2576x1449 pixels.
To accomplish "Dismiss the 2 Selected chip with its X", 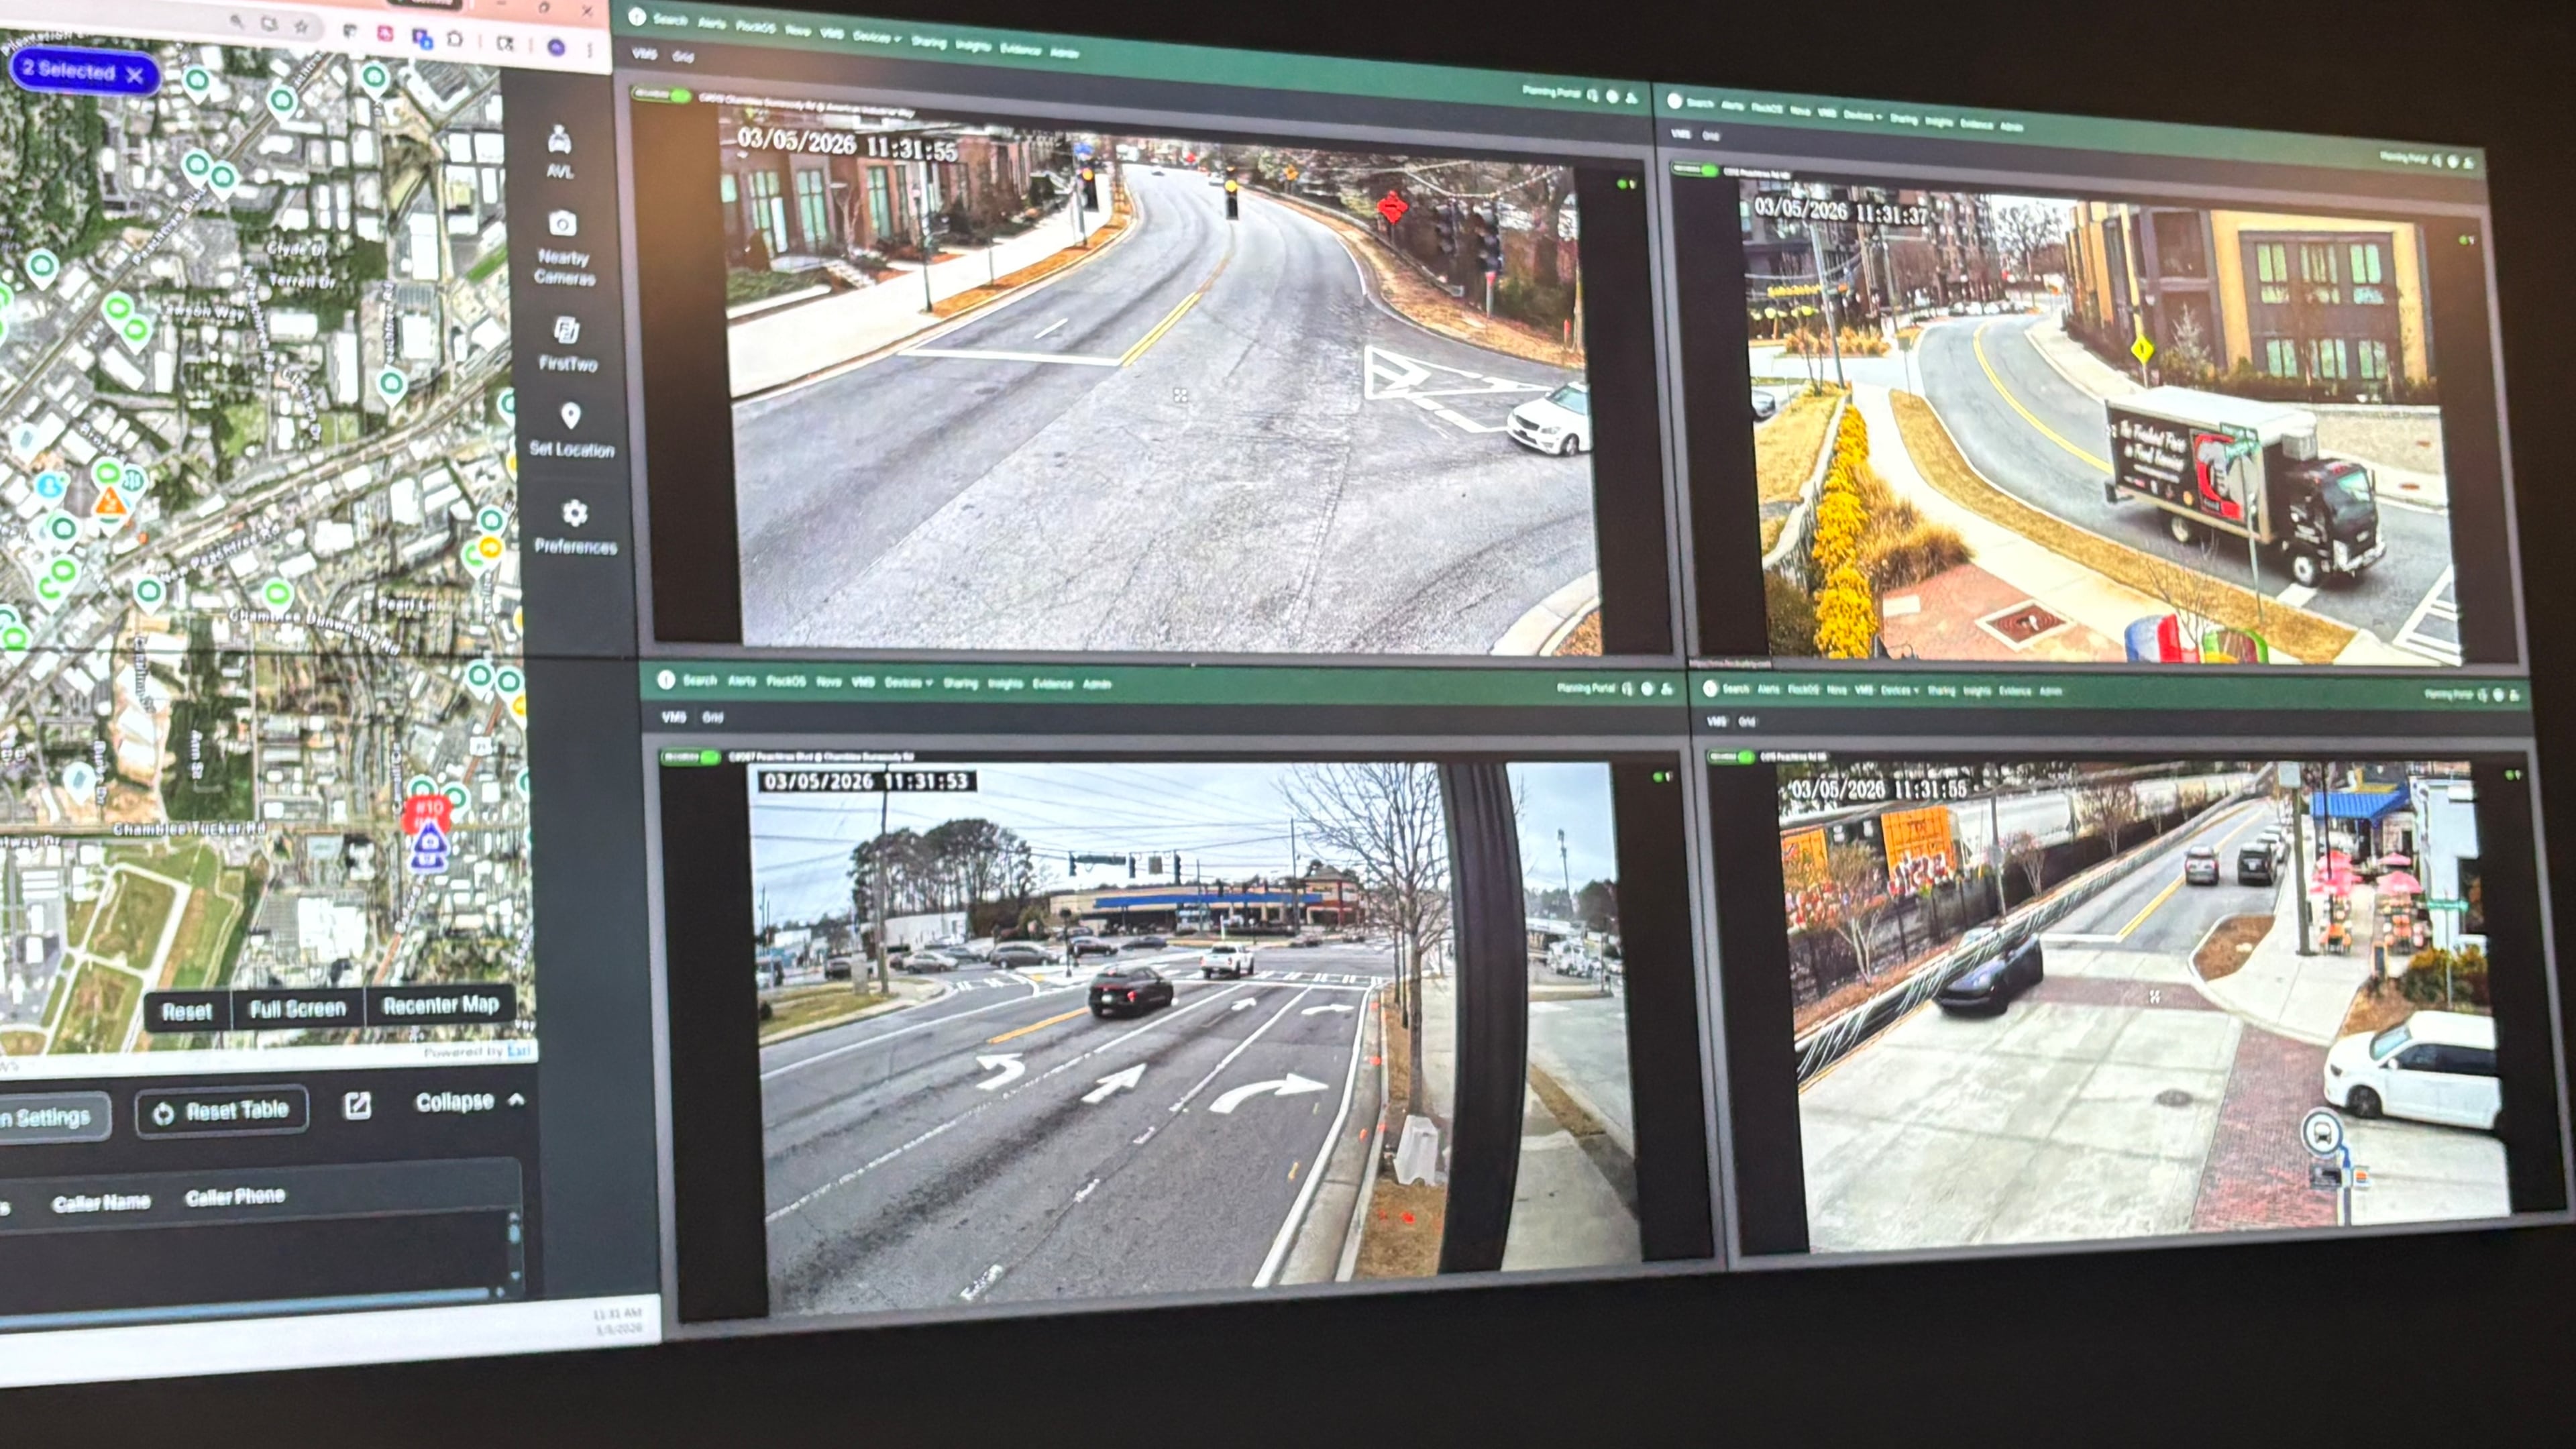I will click(135, 75).
